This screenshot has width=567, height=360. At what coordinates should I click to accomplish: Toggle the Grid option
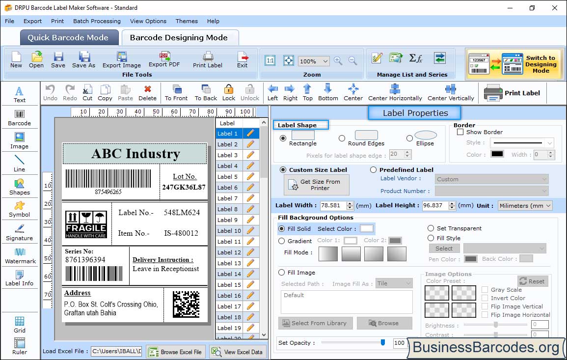pyautogui.click(x=20, y=325)
